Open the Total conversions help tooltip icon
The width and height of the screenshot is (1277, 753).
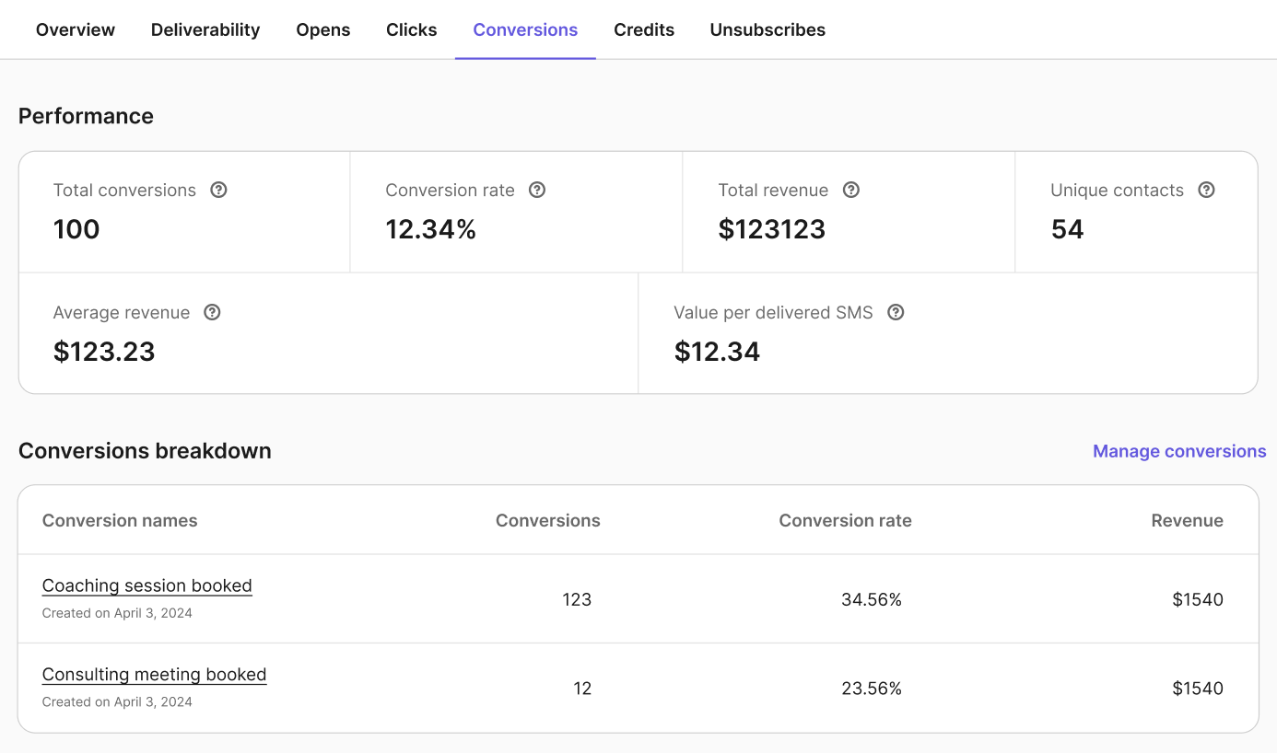pyautogui.click(x=218, y=190)
